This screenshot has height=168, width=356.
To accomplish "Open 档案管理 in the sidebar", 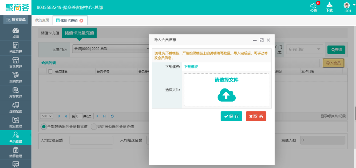I will pos(15,47).
